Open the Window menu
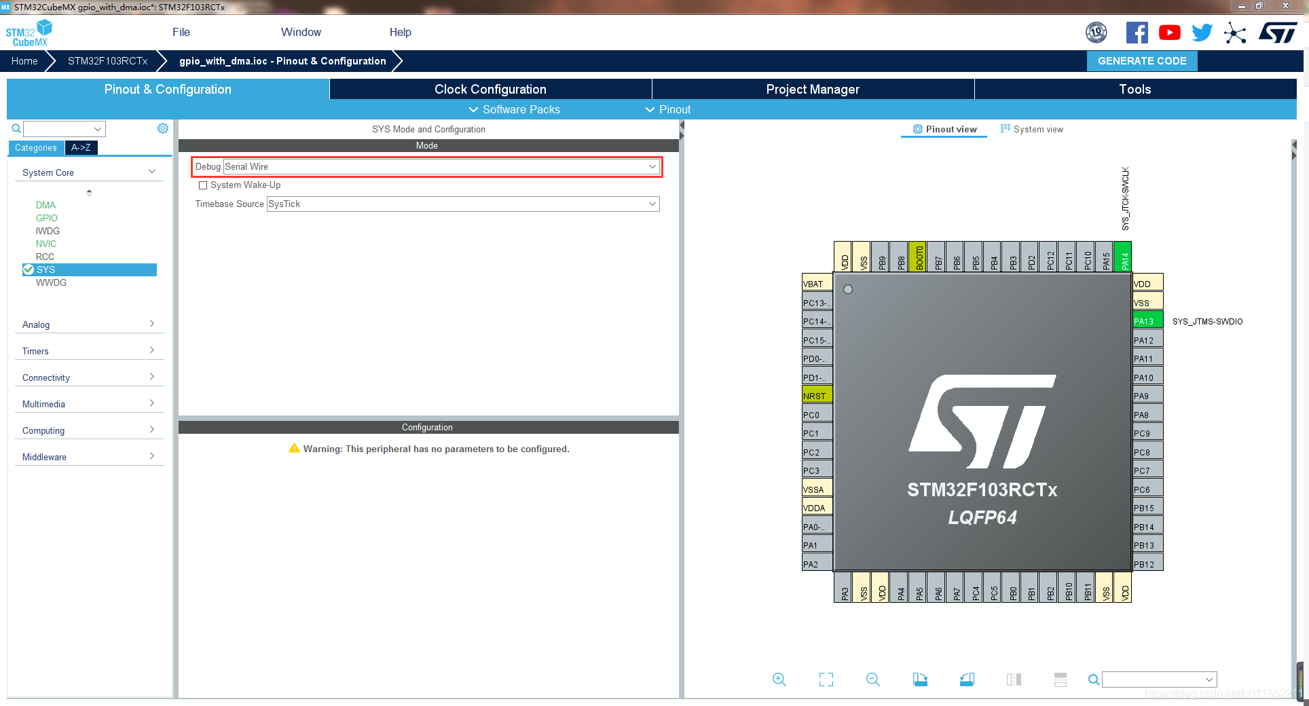The image size is (1309, 706). 301,32
